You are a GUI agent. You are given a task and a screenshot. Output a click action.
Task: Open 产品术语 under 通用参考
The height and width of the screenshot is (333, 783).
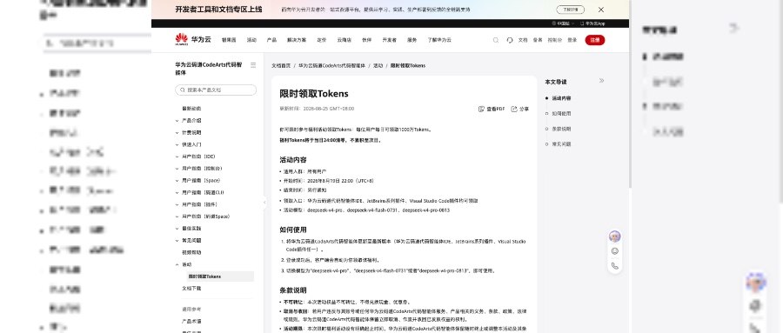coord(191,321)
